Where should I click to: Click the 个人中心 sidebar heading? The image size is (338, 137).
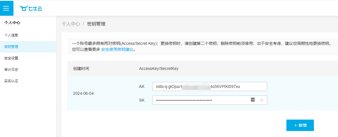(12, 23)
